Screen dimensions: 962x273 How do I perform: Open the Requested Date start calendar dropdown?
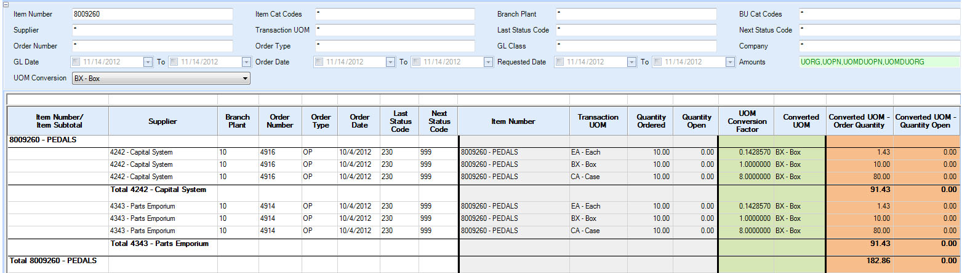(x=632, y=62)
